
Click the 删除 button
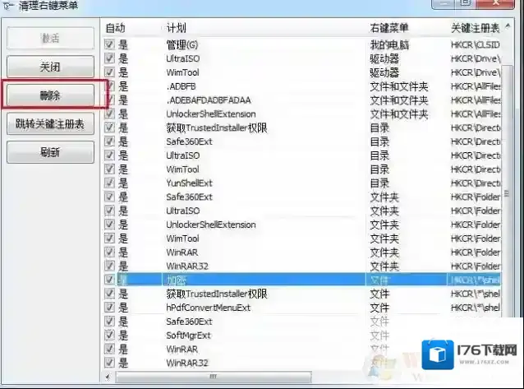[x=50, y=95]
